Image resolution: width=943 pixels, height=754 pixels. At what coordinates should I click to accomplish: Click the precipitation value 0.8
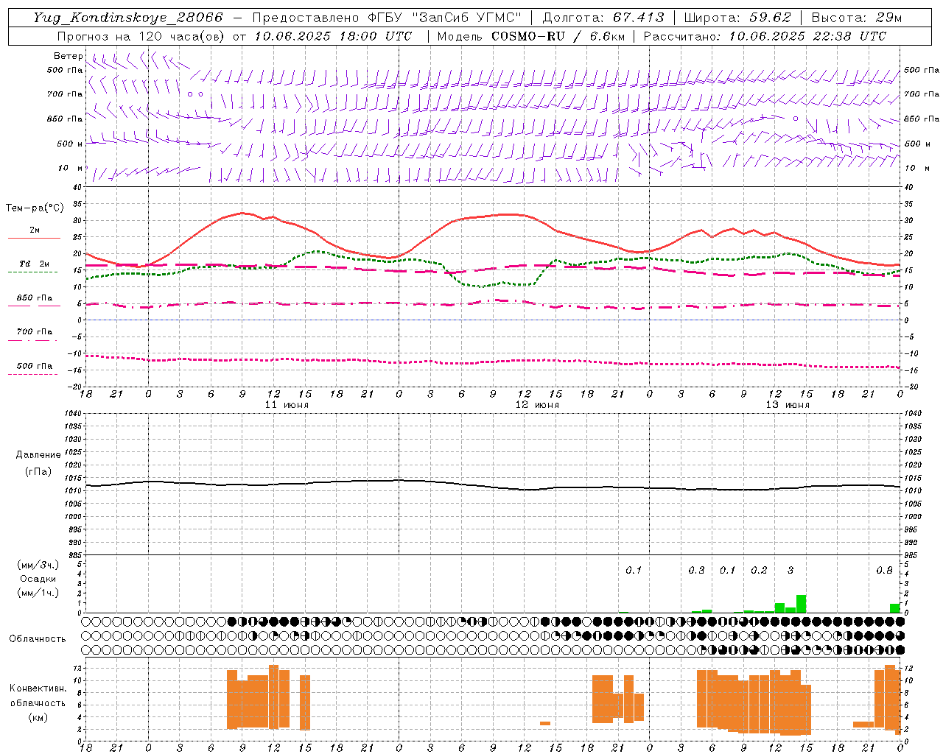click(x=884, y=571)
